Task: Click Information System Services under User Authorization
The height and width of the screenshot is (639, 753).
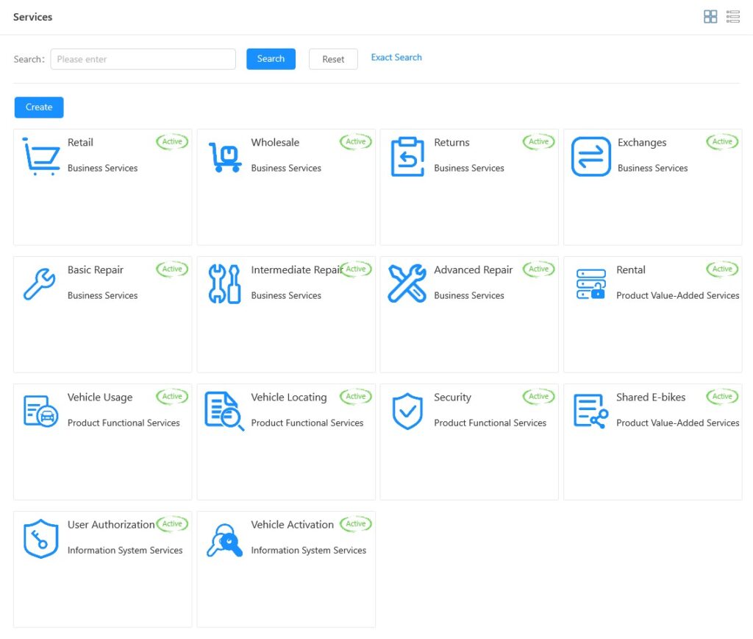Action: click(x=125, y=551)
